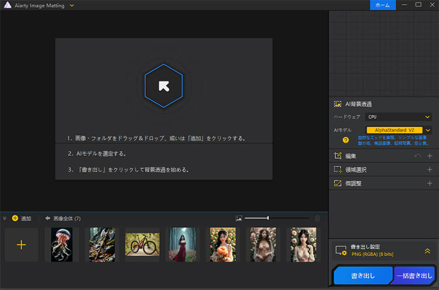Click the 一括書き出し batch export button
The width and height of the screenshot is (439, 290).
click(x=414, y=275)
